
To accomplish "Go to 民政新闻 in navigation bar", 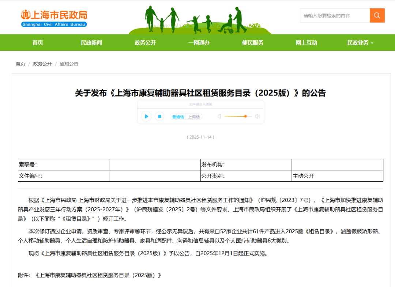I will coord(91,43).
